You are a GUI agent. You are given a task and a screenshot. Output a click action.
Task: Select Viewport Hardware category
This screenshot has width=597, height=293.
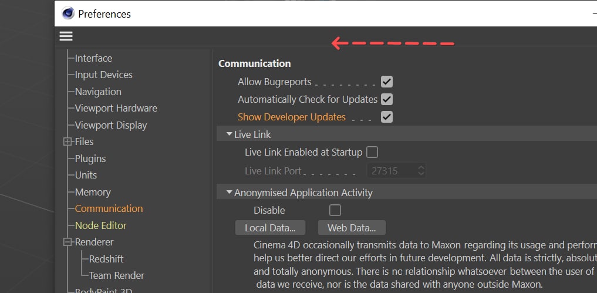tap(116, 108)
